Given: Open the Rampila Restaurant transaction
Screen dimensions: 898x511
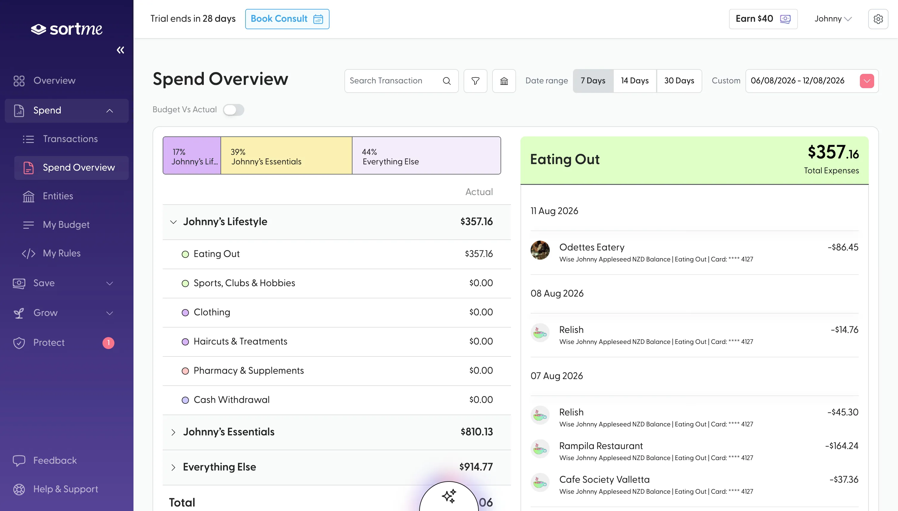Looking at the screenshot, I should [x=695, y=451].
